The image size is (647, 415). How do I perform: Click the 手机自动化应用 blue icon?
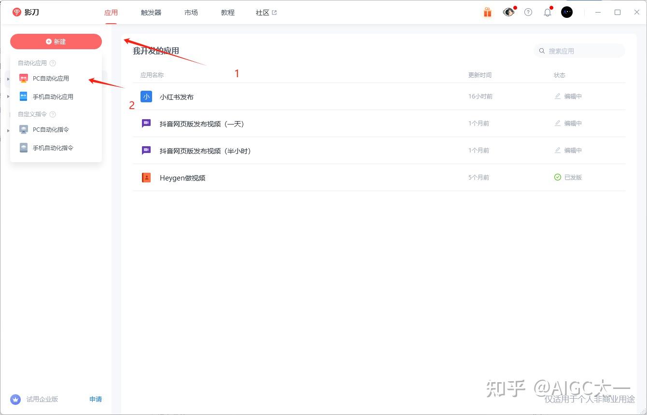pos(24,97)
